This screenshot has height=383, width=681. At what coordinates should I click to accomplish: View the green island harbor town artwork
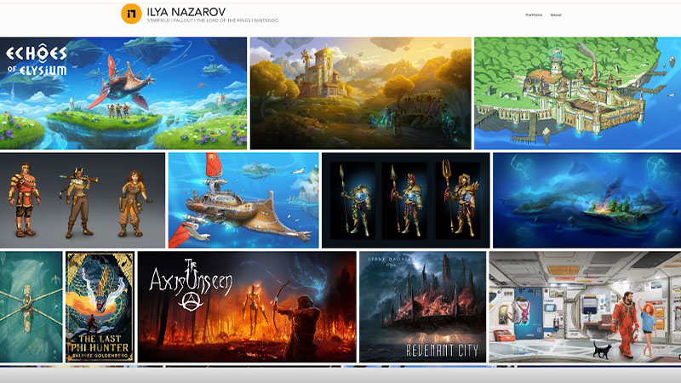click(x=577, y=94)
